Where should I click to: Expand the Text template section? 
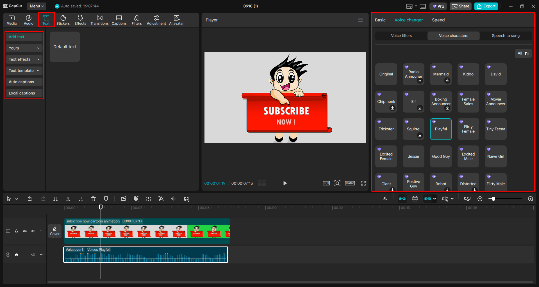pos(24,71)
